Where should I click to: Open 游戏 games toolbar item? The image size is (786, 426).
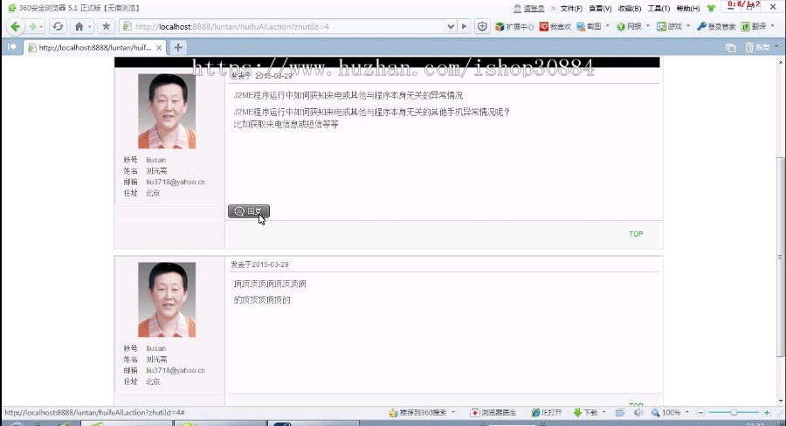click(670, 26)
